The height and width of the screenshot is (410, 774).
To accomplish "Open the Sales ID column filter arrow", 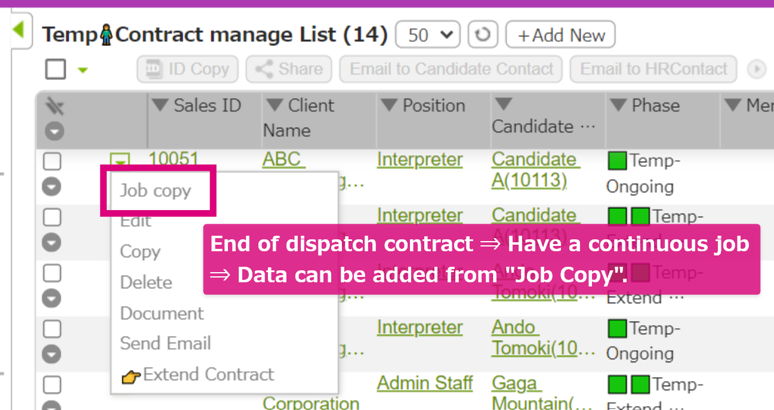I will point(160,106).
